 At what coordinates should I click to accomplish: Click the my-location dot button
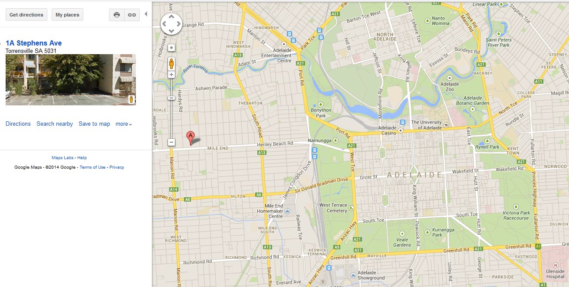[x=171, y=48]
